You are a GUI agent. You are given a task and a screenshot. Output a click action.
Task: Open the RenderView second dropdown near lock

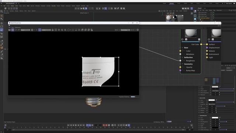[x=46, y=30]
